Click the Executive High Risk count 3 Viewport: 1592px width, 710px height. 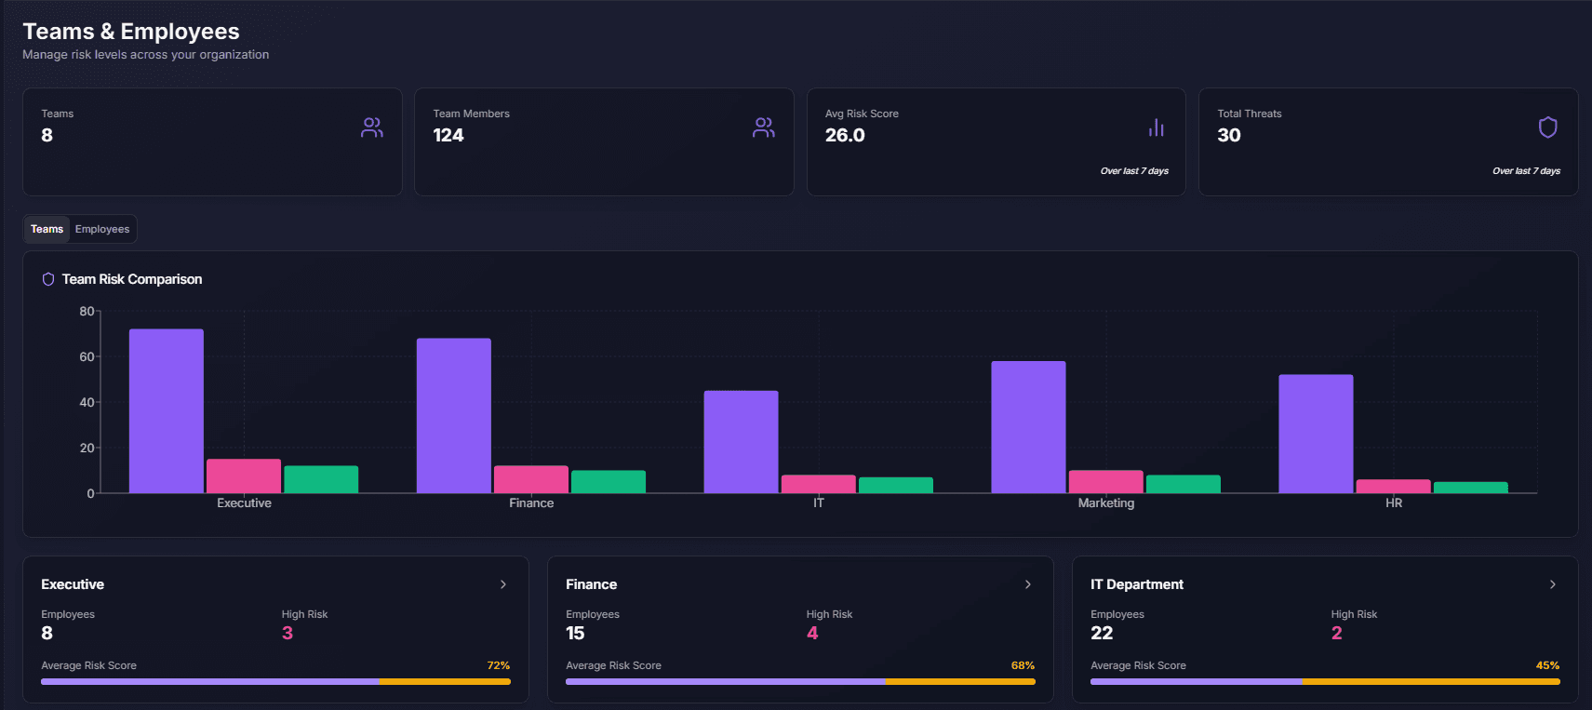tap(288, 633)
